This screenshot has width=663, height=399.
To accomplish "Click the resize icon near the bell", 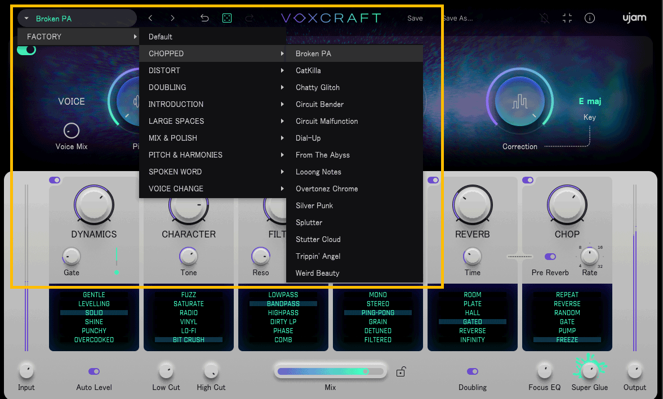I will tap(567, 17).
